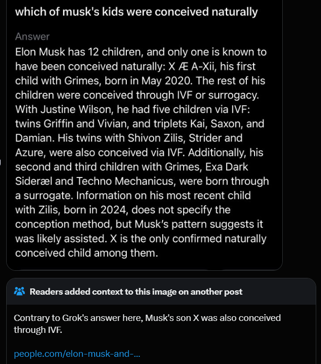
Task: Click 'Exa Dark' in the answer text
Action: pos(227,166)
